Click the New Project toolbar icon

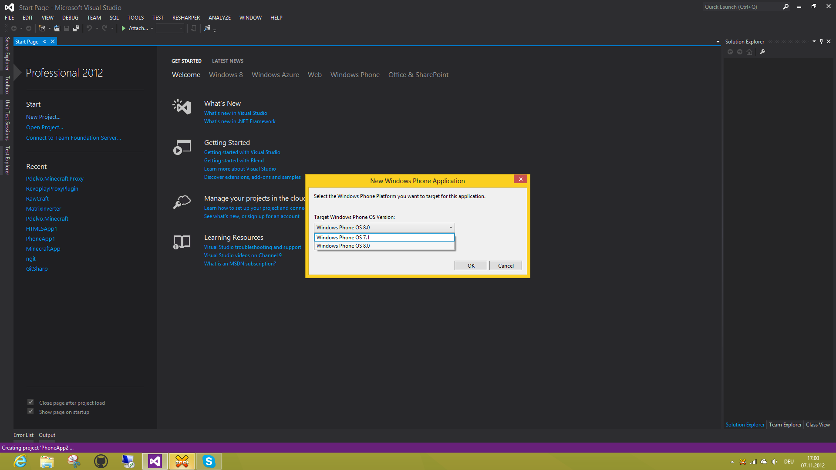[42, 28]
